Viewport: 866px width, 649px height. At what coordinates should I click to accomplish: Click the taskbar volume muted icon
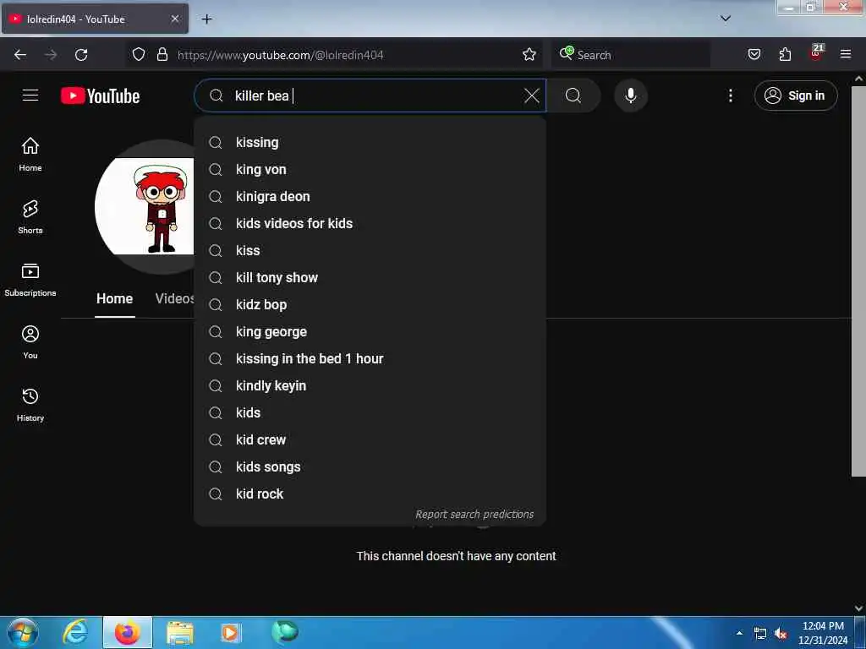(x=781, y=634)
